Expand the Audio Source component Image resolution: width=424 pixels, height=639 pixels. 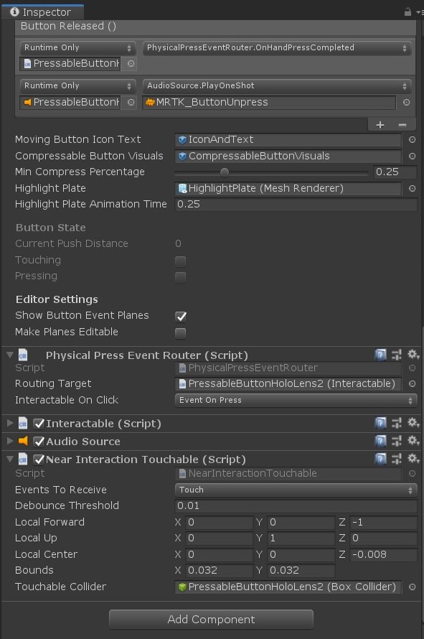click(10, 441)
